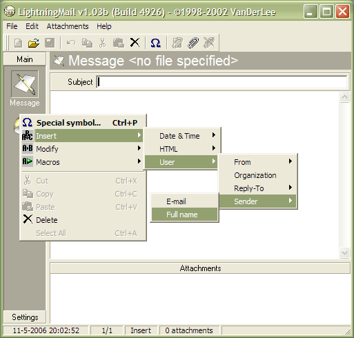Expand the Sender submenu
The image size is (354, 338).
click(258, 201)
